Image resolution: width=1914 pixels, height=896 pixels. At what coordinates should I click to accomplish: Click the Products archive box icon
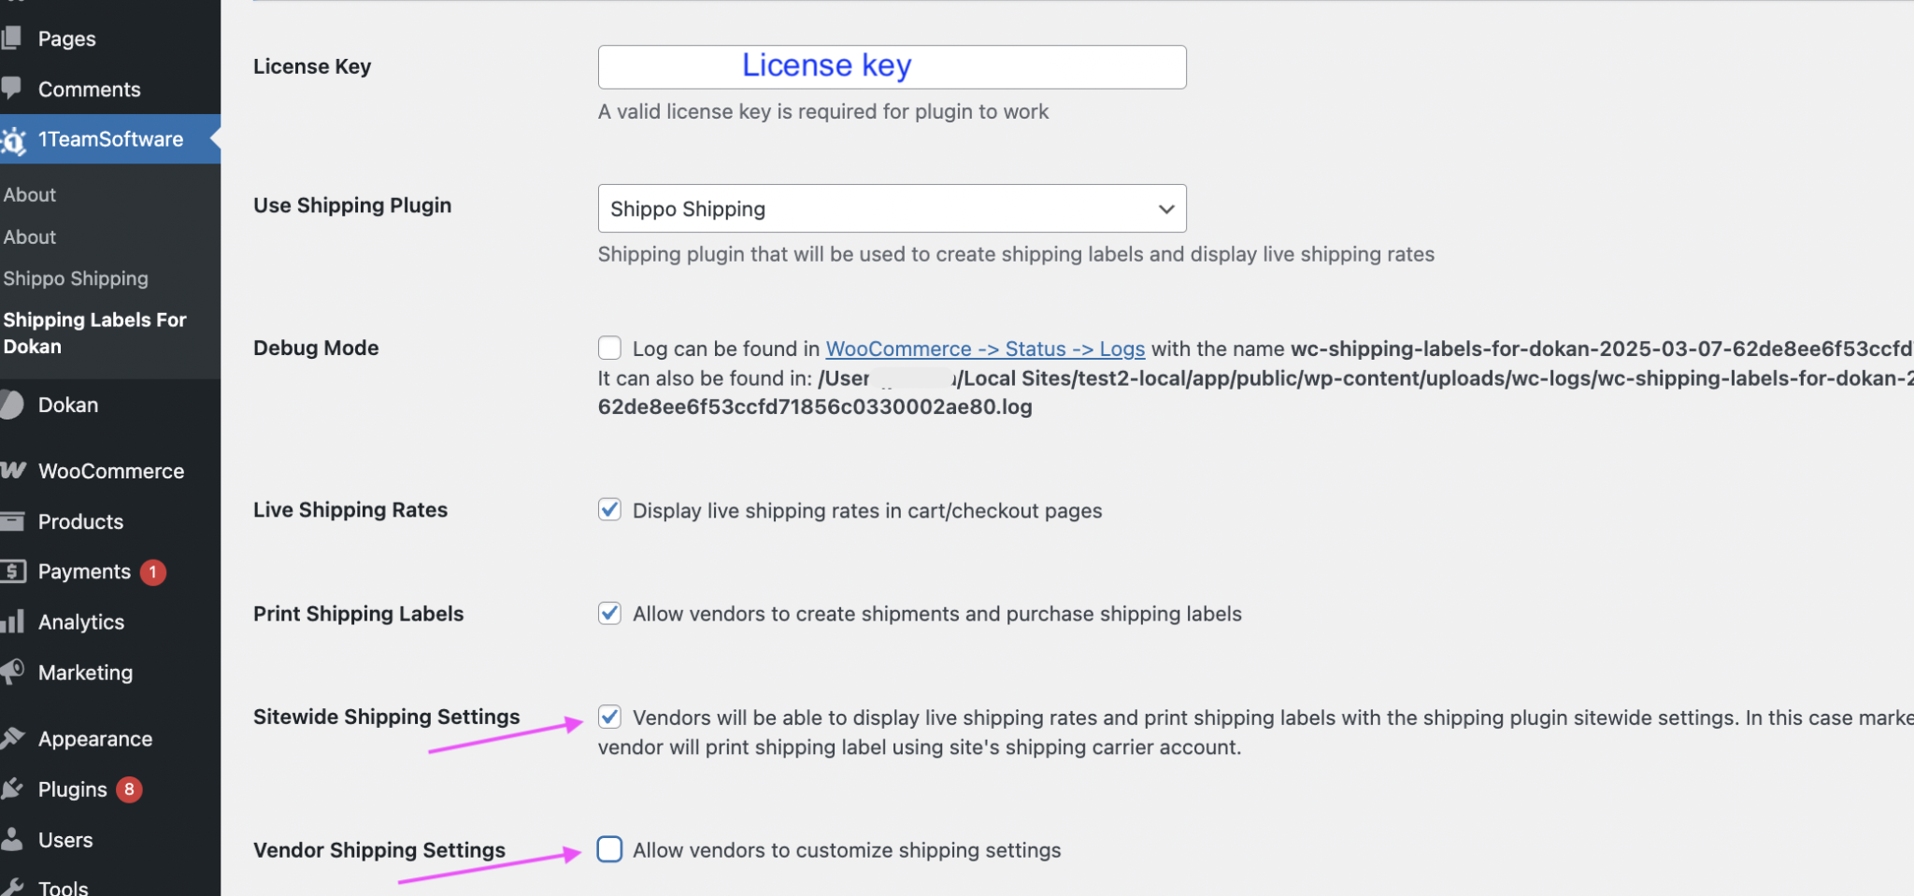point(12,521)
